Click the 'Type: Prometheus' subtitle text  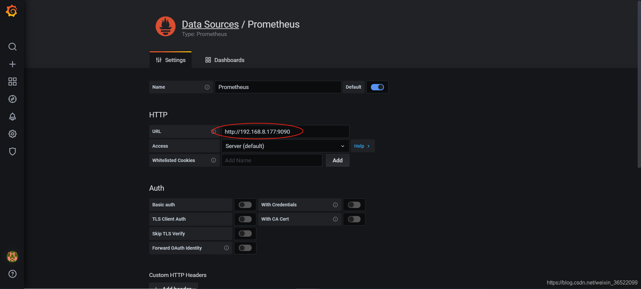204,34
